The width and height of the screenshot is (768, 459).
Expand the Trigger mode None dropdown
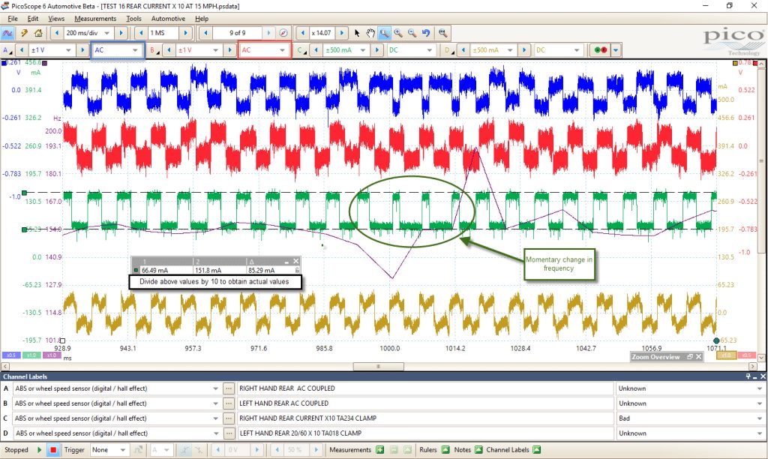click(109, 450)
